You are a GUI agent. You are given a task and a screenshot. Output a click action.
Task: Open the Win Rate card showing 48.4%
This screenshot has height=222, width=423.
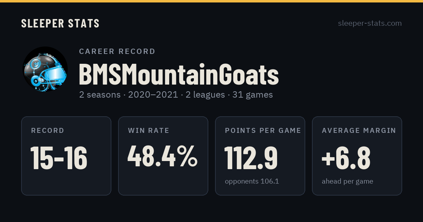(163, 156)
